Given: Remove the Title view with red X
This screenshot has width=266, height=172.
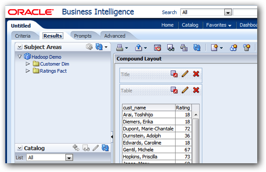Looking at the screenshot, I should click(x=196, y=74).
